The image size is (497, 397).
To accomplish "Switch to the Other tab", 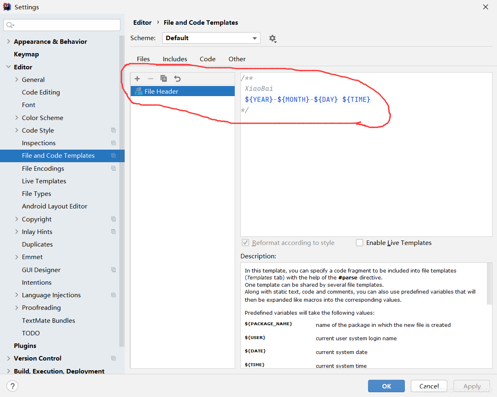I will tap(237, 59).
